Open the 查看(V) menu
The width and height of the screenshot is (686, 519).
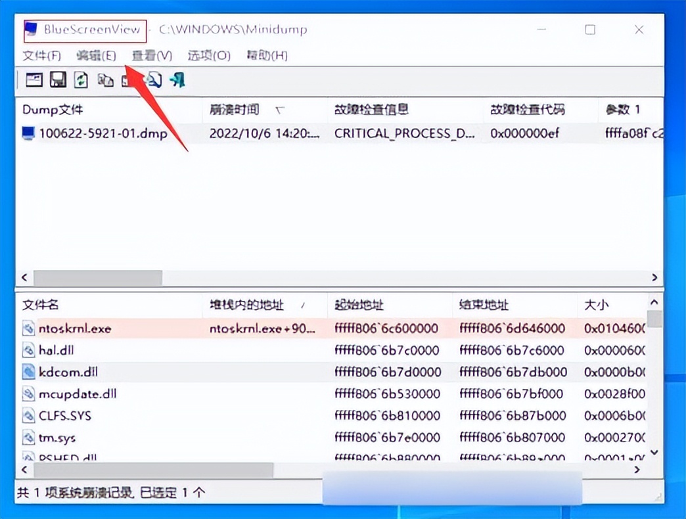coord(150,56)
